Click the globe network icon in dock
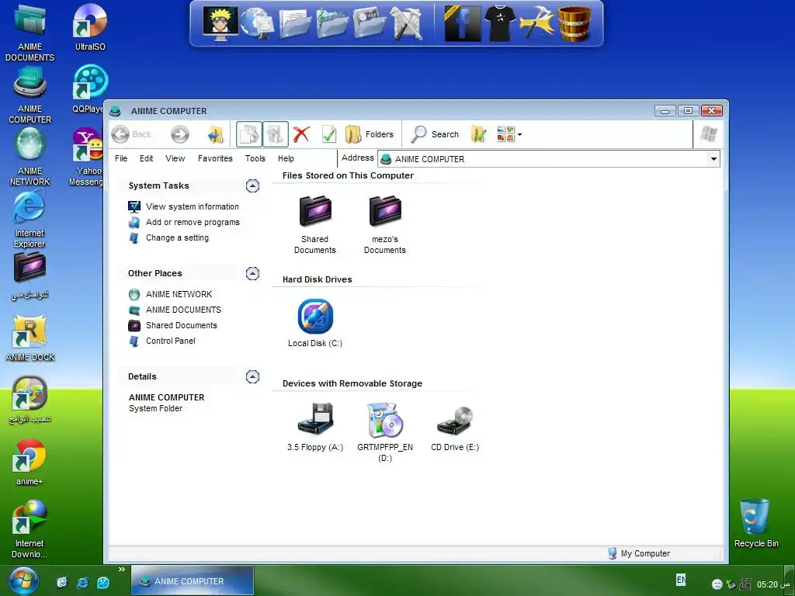This screenshot has width=795, height=596. tap(257, 23)
